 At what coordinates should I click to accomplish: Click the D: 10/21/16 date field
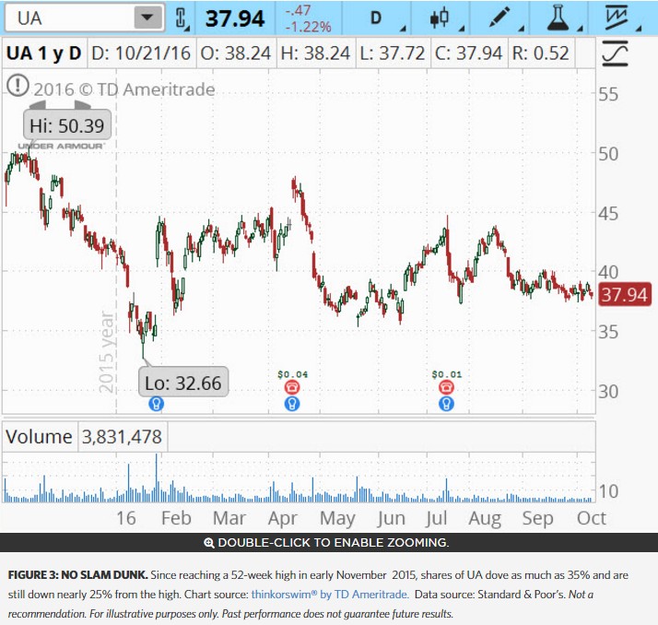point(141,53)
